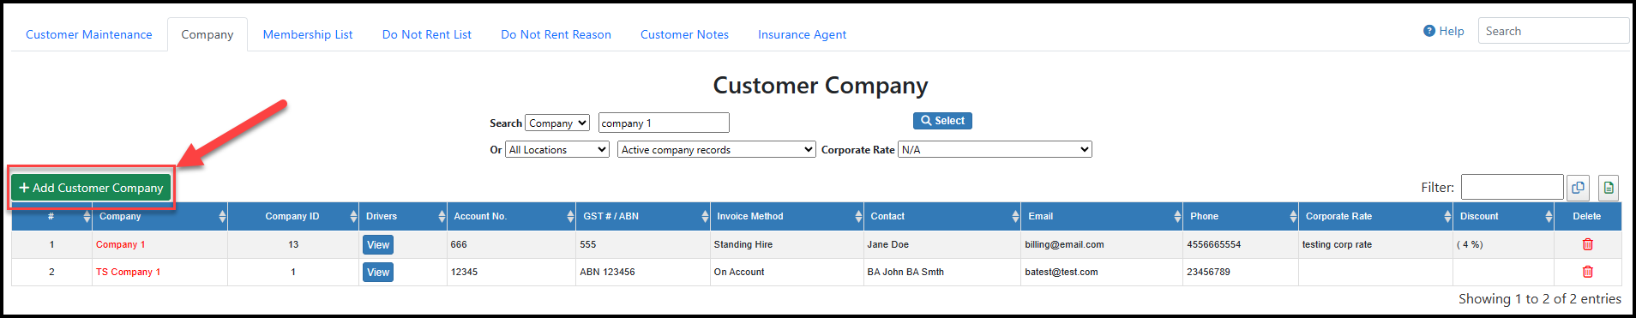
Task: Open the Do Not Rent Reason tab
Action: (556, 34)
